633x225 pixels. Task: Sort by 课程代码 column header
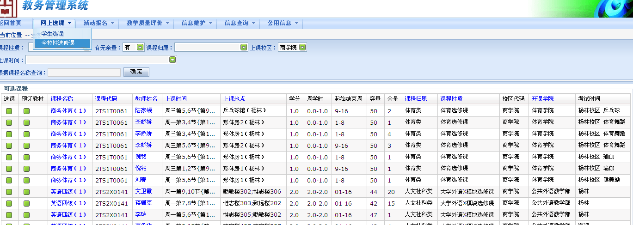coord(106,99)
